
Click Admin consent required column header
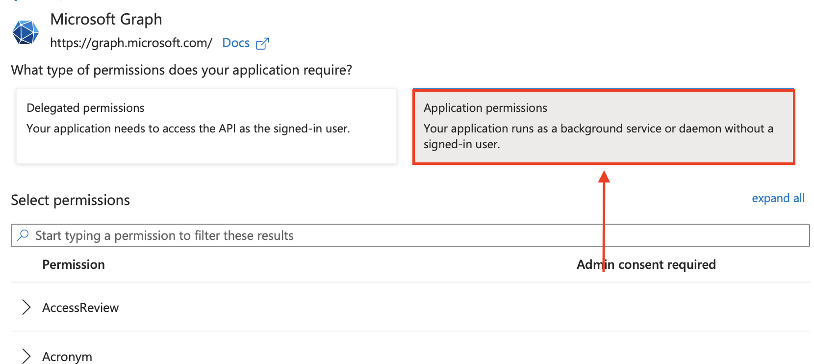(x=646, y=264)
